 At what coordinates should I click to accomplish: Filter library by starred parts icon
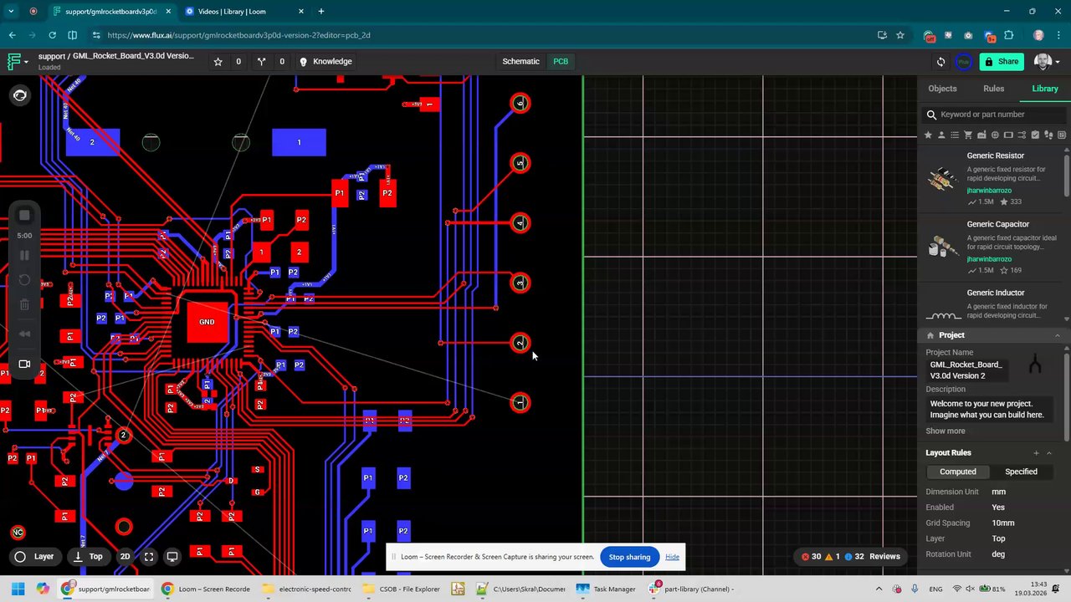pos(928,135)
